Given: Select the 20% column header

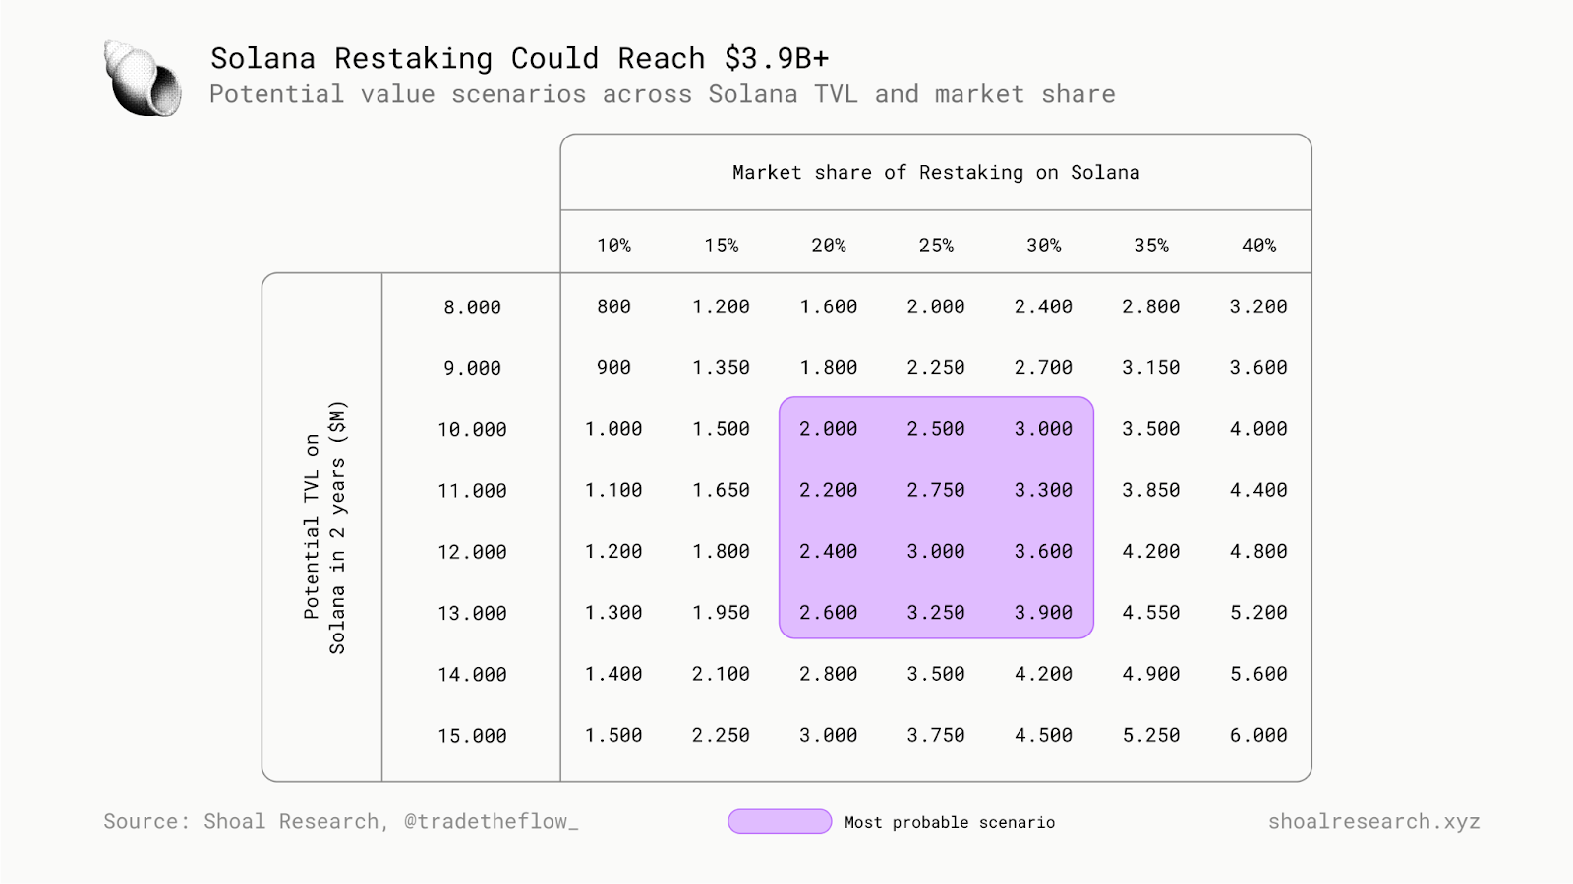Looking at the screenshot, I should tap(829, 246).
